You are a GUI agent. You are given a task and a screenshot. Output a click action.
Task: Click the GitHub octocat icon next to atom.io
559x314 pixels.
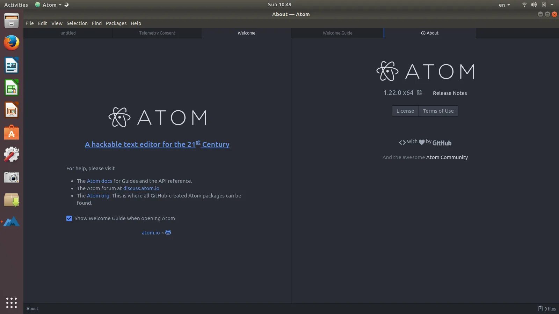click(168, 233)
